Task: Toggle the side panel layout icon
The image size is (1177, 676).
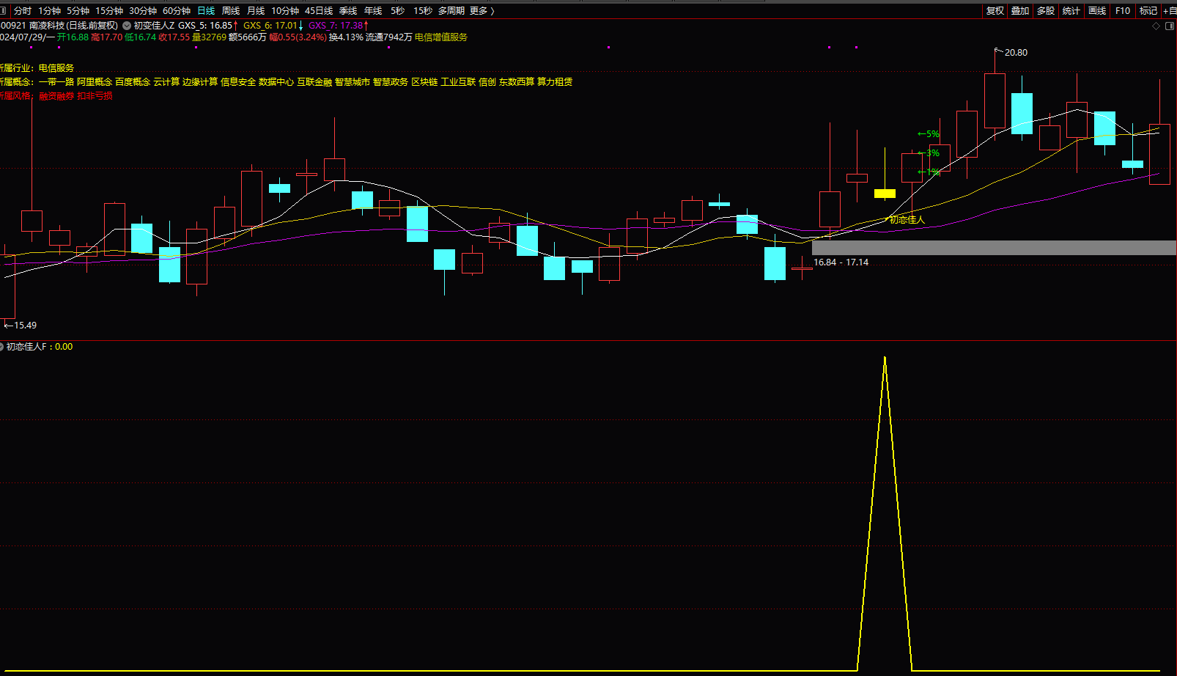Action: [1170, 26]
